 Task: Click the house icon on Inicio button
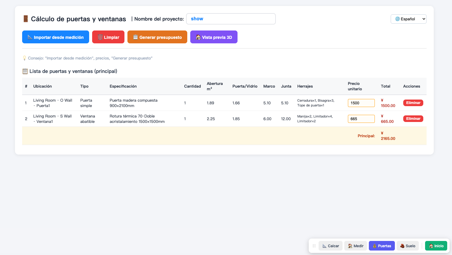431,246
